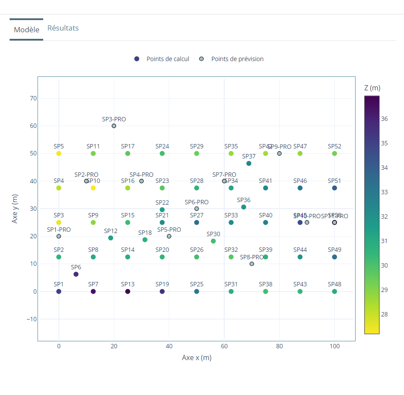Select the SP37 point marker
The image size is (404, 395).
coord(249,164)
